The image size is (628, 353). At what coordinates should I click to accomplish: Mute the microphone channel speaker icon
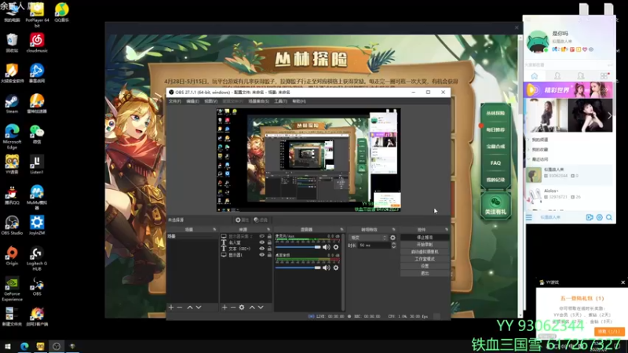click(327, 247)
